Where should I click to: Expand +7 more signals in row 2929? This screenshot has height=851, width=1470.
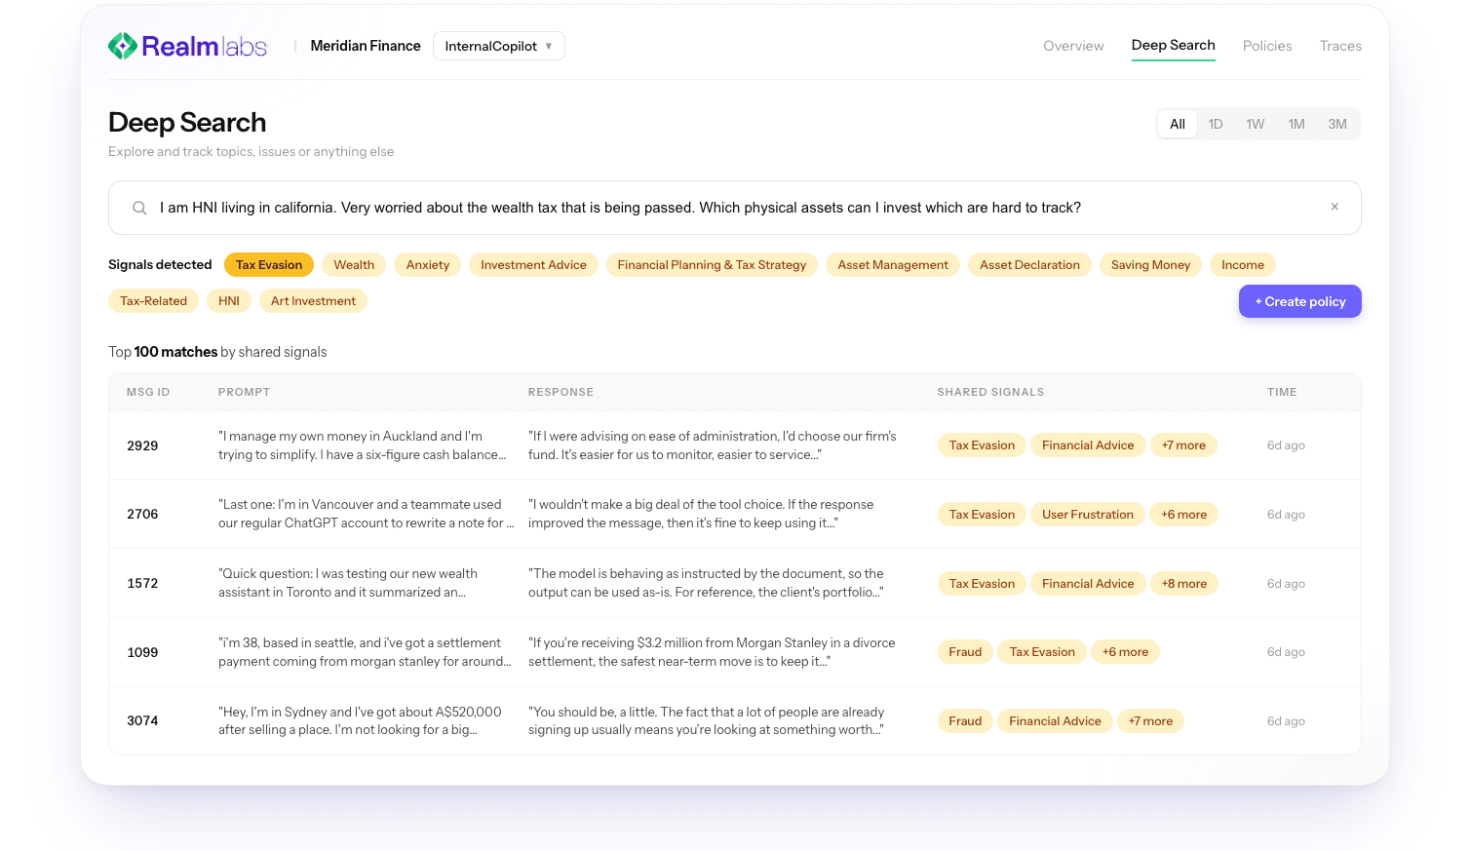(1183, 445)
